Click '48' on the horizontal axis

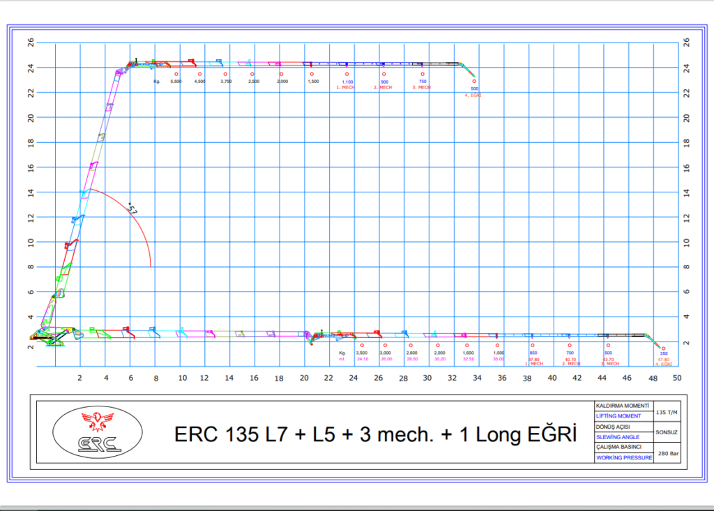click(653, 378)
